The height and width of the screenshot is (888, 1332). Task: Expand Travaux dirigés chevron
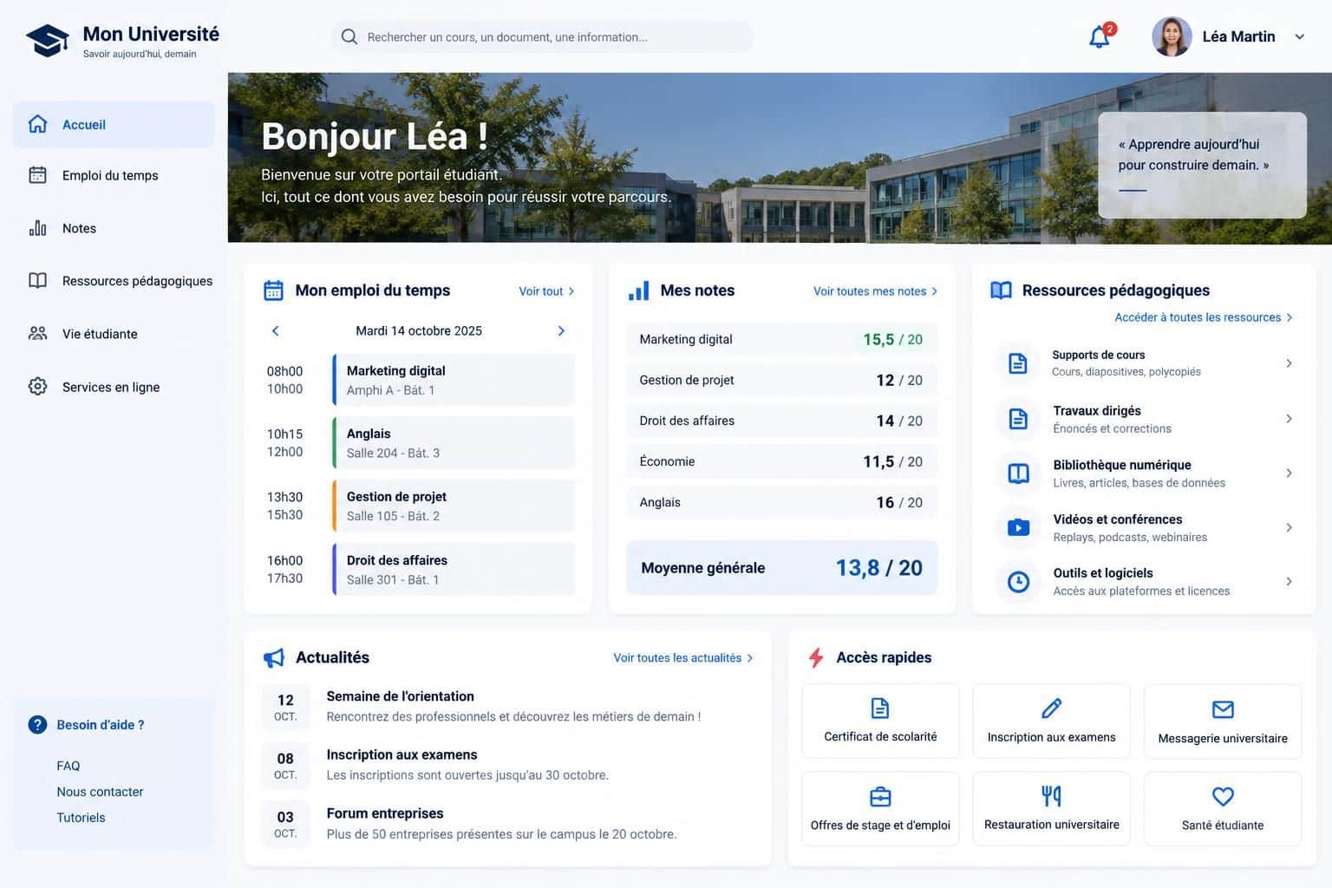[x=1289, y=419]
